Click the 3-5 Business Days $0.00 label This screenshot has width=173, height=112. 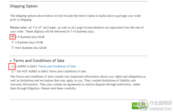(x=30, y=37)
